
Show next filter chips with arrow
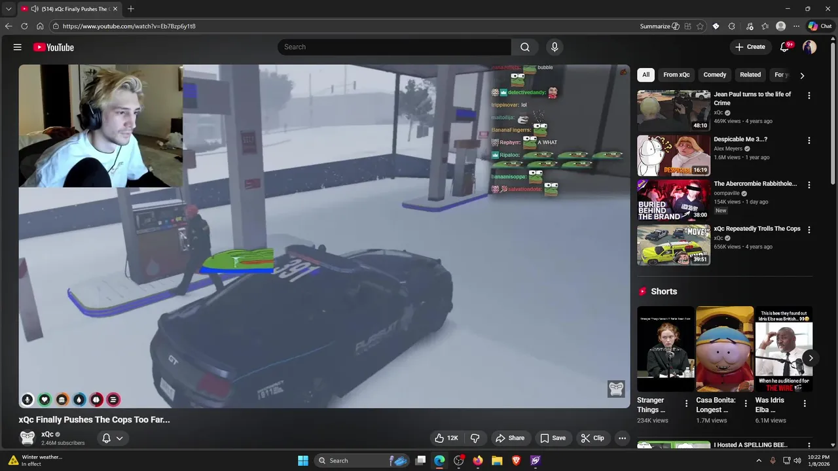(x=802, y=75)
